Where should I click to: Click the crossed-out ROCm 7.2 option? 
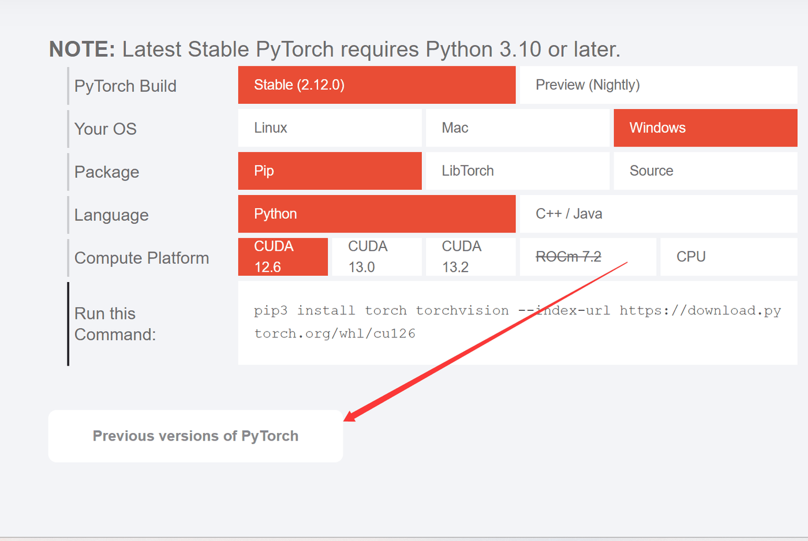(x=588, y=257)
